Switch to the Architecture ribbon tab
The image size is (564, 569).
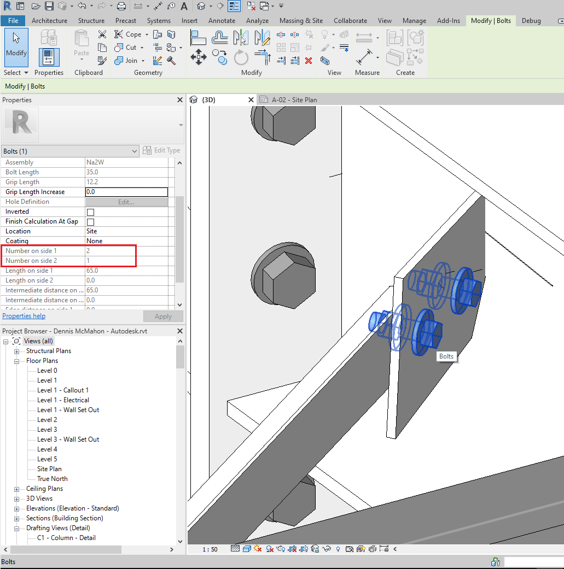point(49,20)
